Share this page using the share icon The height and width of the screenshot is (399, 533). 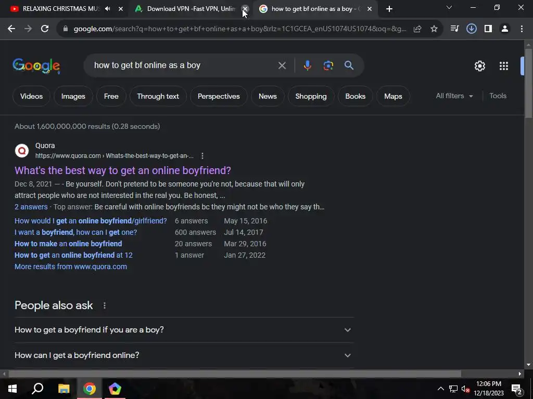(x=417, y=29)
